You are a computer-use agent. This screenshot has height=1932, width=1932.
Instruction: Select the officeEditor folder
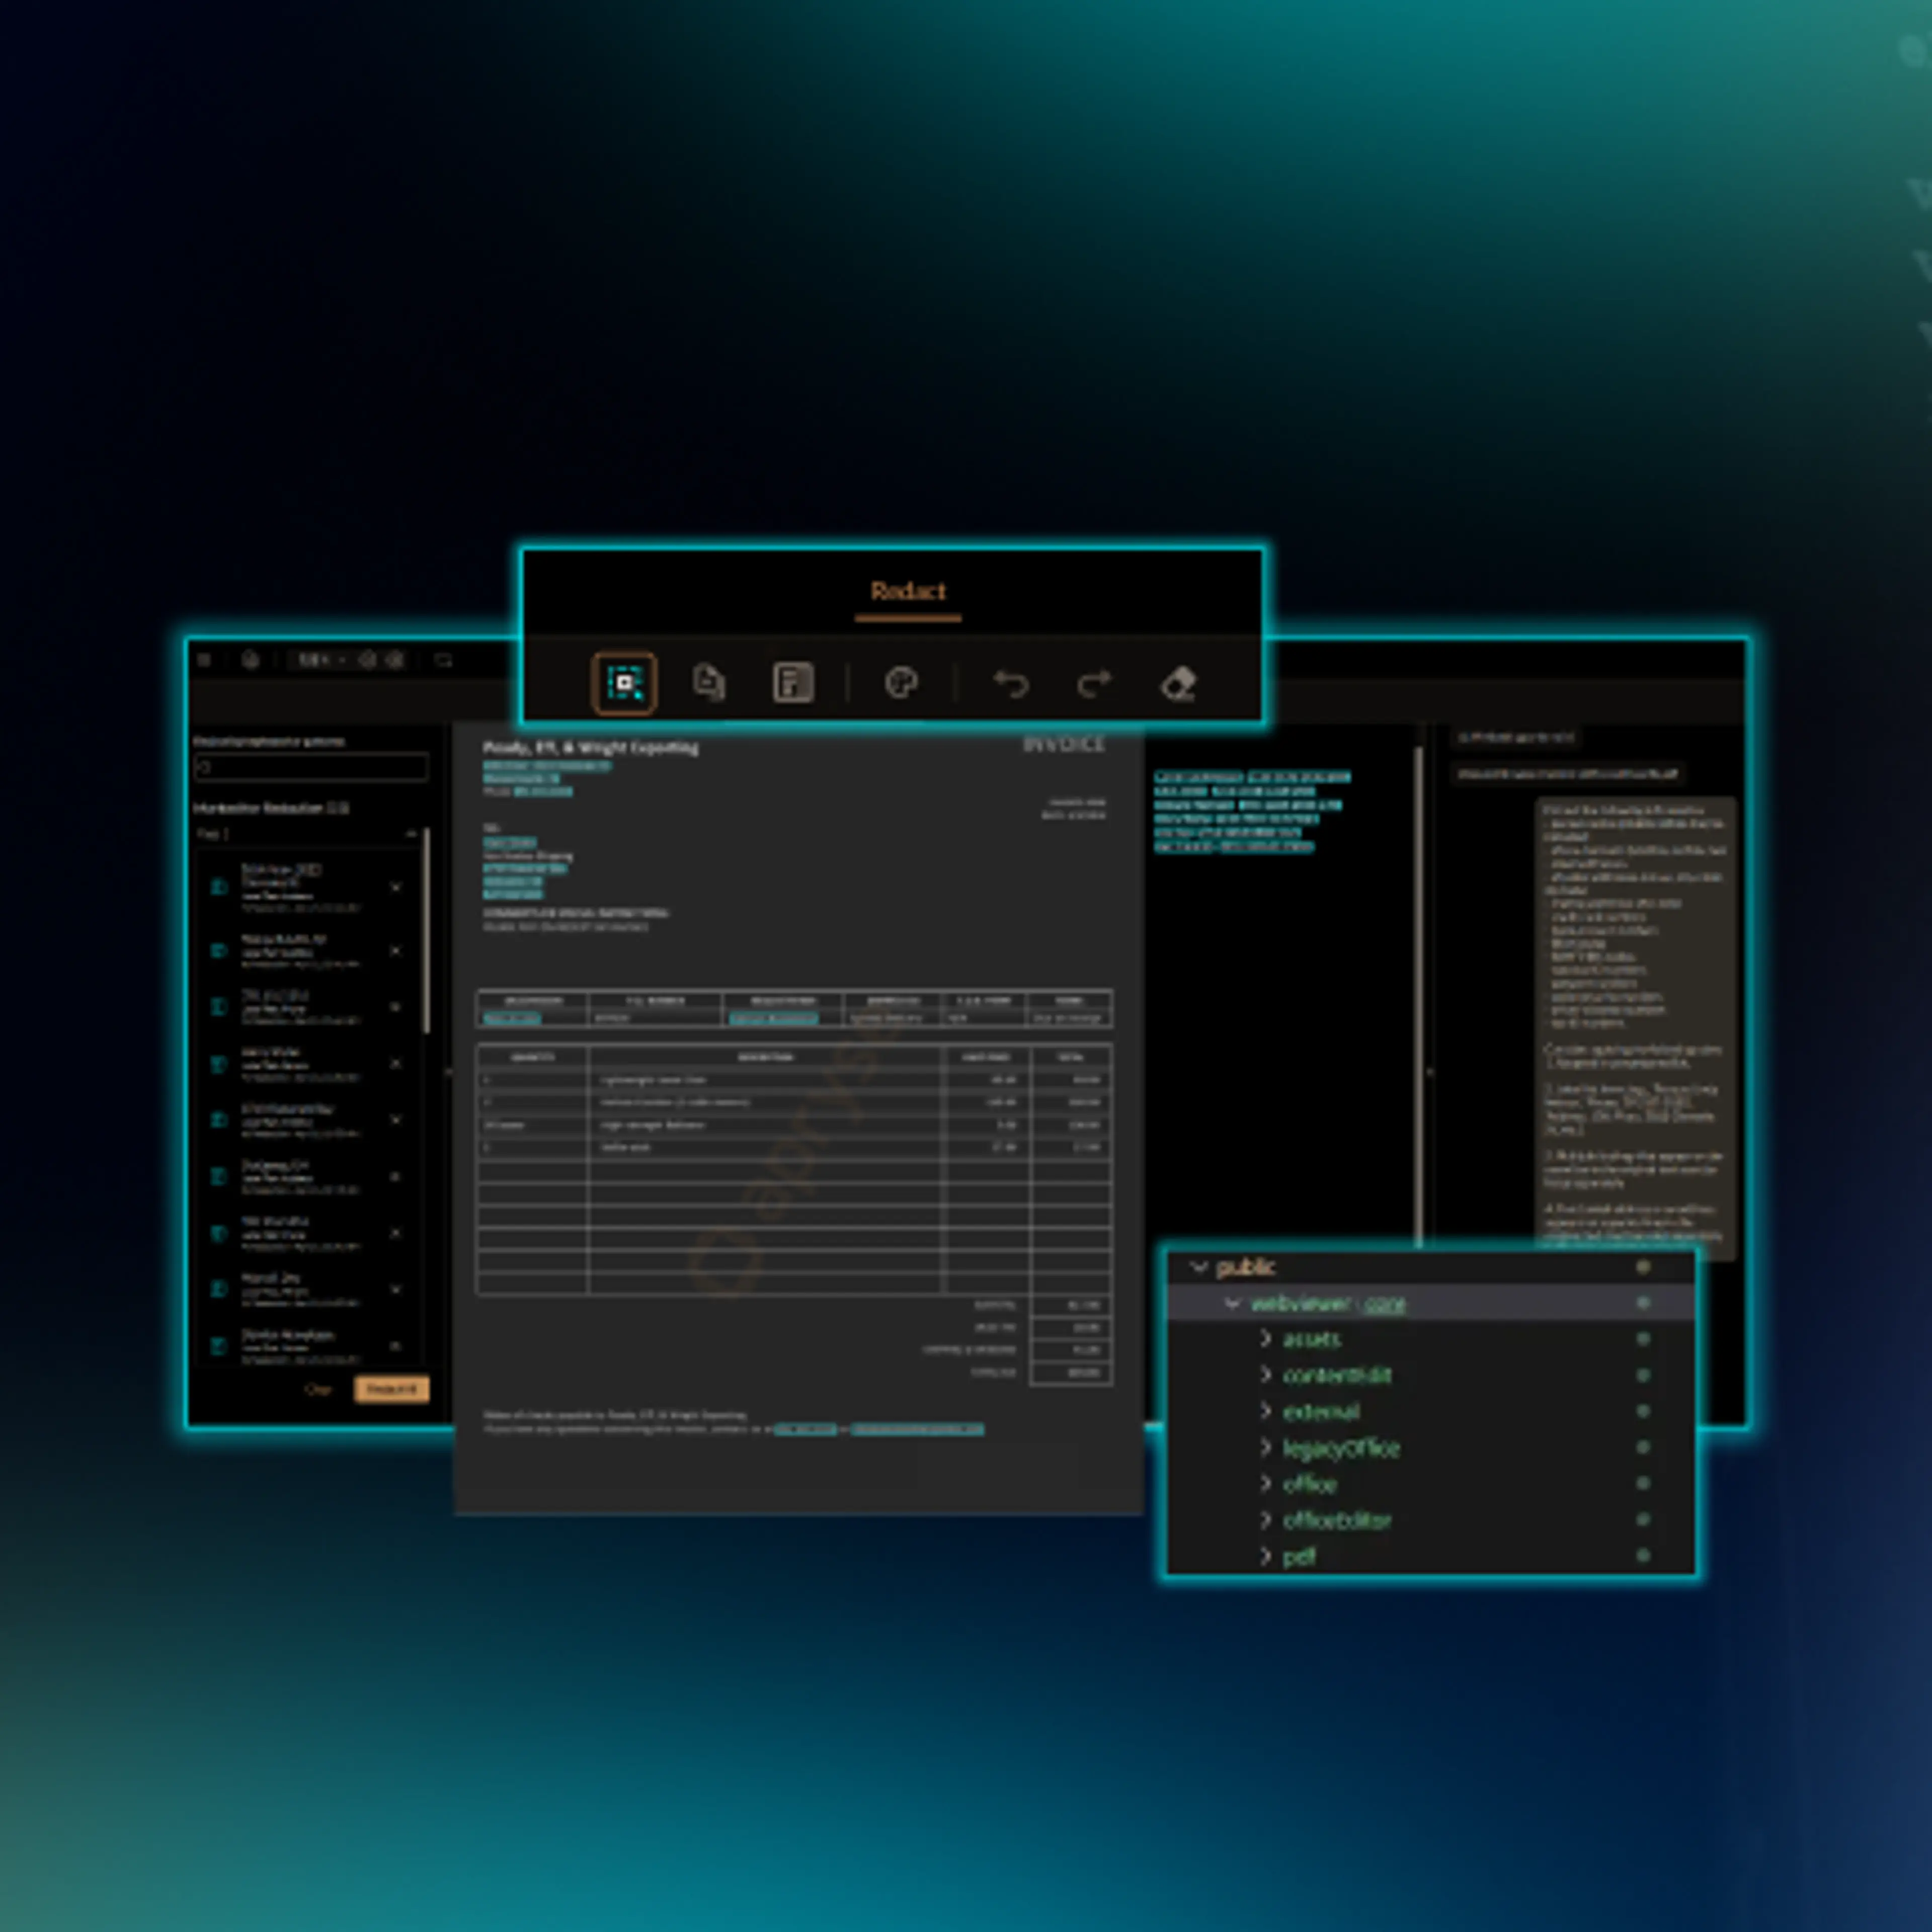click(1337, 1520)
